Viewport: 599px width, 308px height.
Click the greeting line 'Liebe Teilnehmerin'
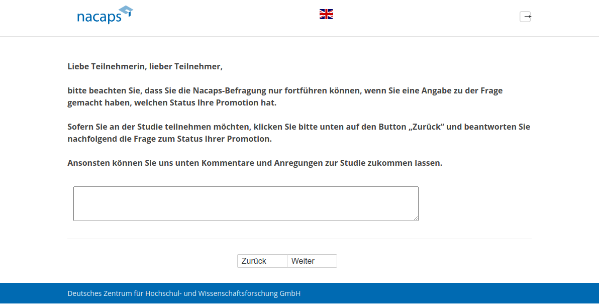click(x=145, y=66)
